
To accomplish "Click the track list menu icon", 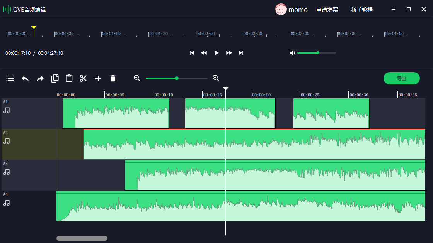I will [10, 78].
